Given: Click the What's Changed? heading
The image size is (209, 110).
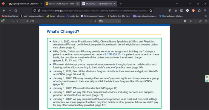Looking at the screenshot, I should tap(63, 31).
